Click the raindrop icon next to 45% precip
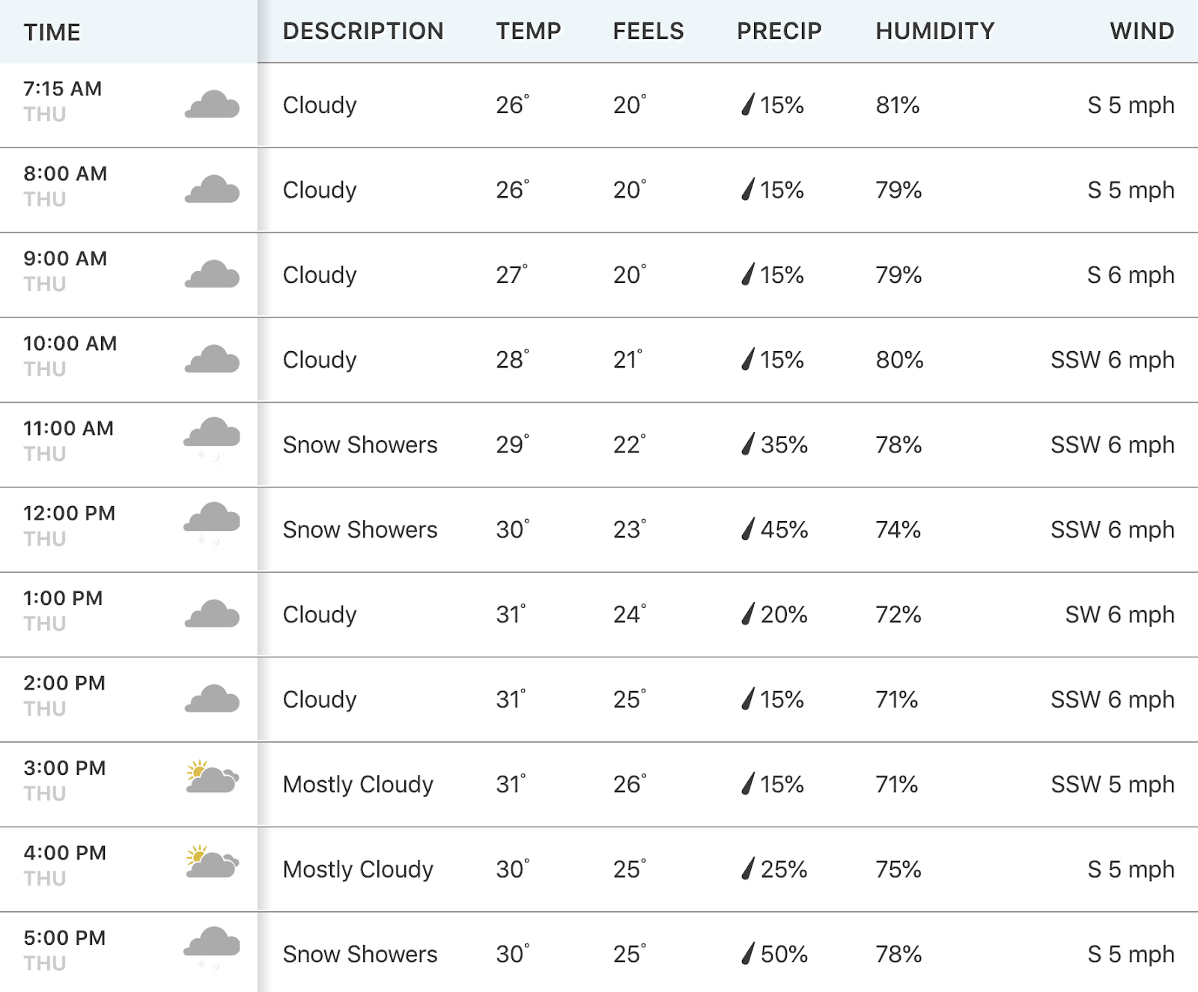 point(747,529)
